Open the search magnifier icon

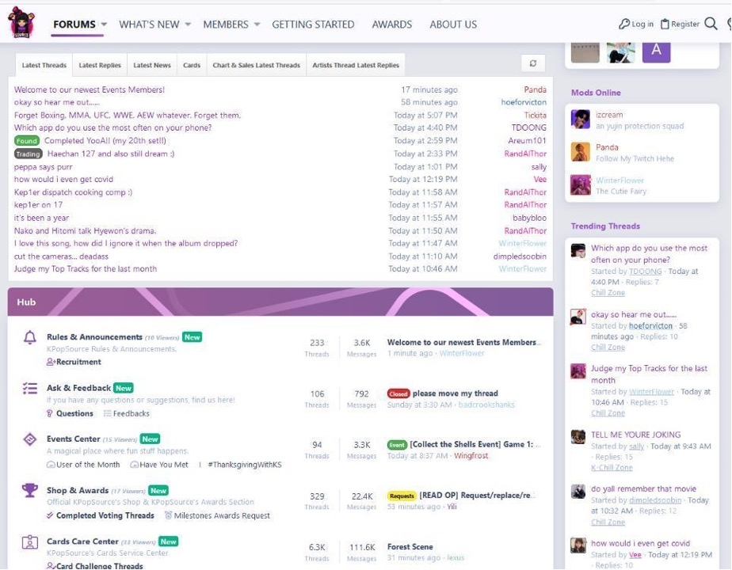pyautogui.click(x=711, y=24)
